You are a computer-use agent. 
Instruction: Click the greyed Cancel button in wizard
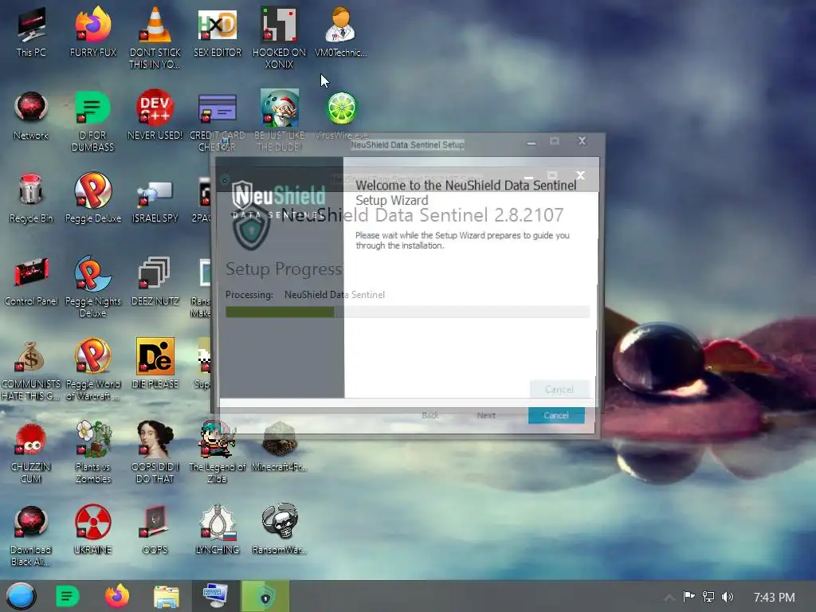(559, 389)
